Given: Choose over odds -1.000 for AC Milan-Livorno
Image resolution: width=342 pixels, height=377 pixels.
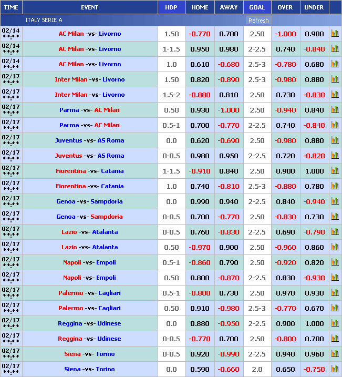Looking at the screenshot, I should coord(286,34).
